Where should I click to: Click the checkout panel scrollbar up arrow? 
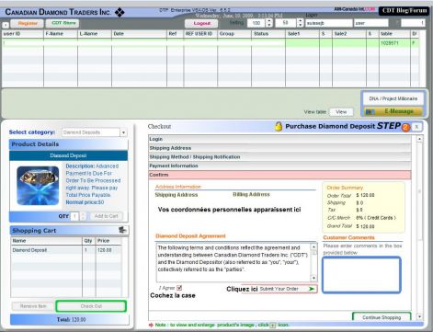(419, 139)
